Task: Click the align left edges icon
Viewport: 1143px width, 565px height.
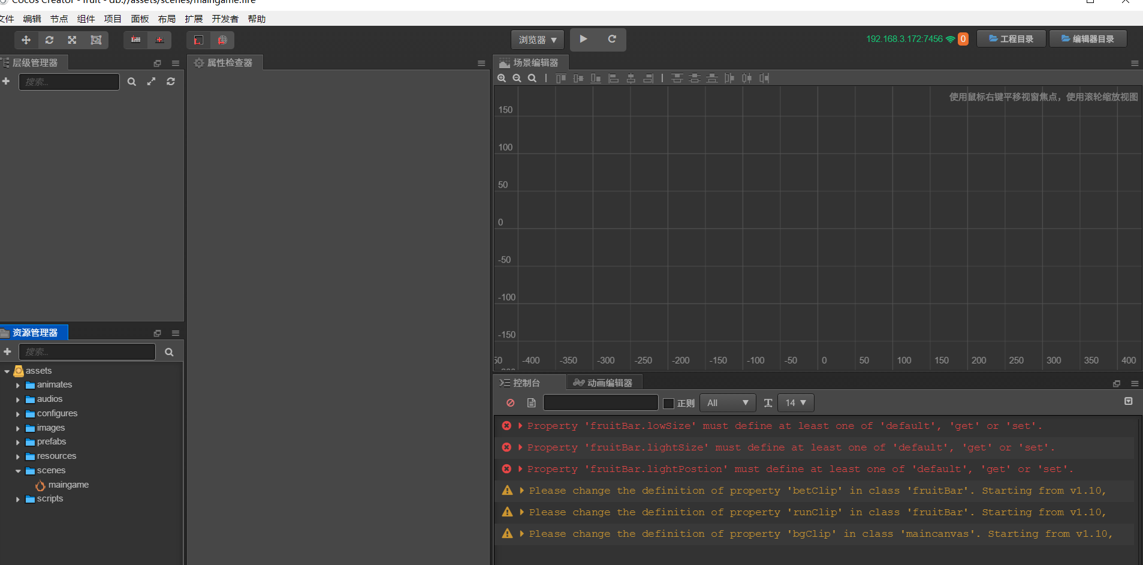Action: click(x=613, y=78)
